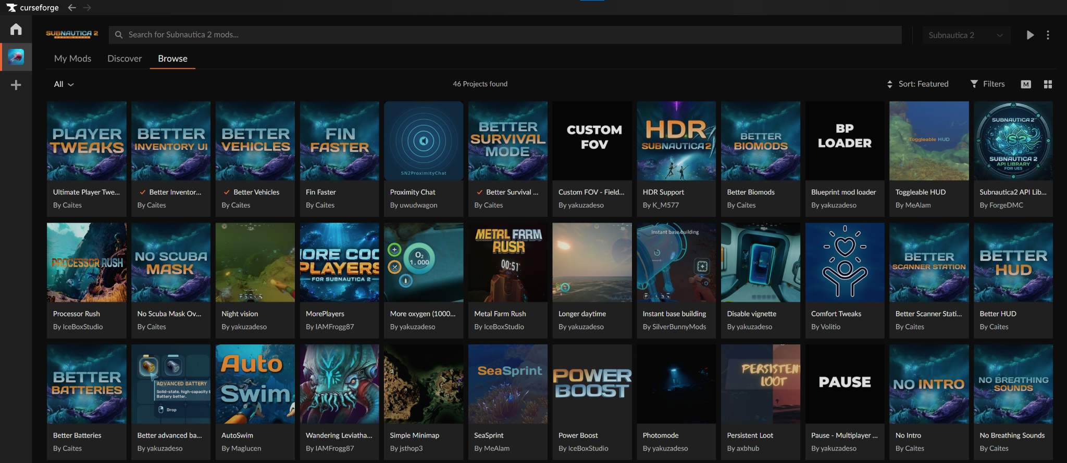
Task: Open Metal Farm Rush thumbnail
Action: [x=508, y=263]
